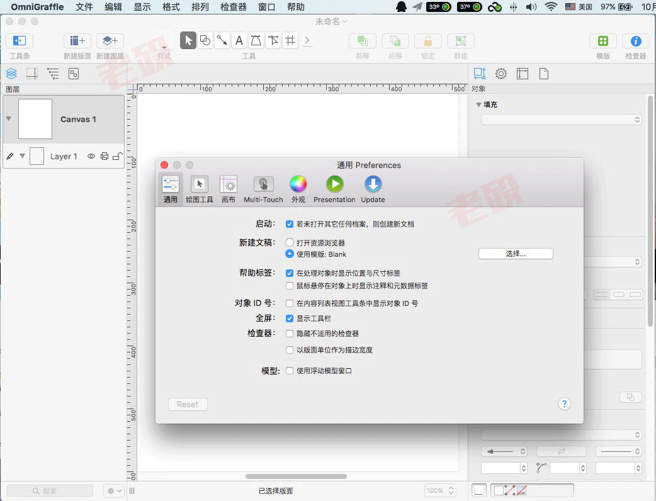The height and width of the screenshot is (501, 656).
Task: Collapse the Canvas 1 disclosure triangle
Action: (8, 119)
